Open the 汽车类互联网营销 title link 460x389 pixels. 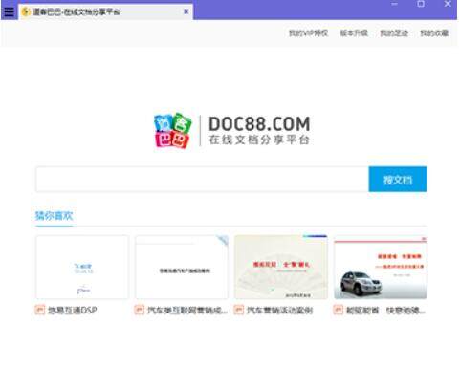point(187,310)
